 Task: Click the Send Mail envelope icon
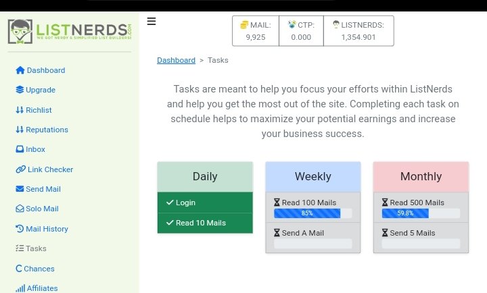point(20,189)
